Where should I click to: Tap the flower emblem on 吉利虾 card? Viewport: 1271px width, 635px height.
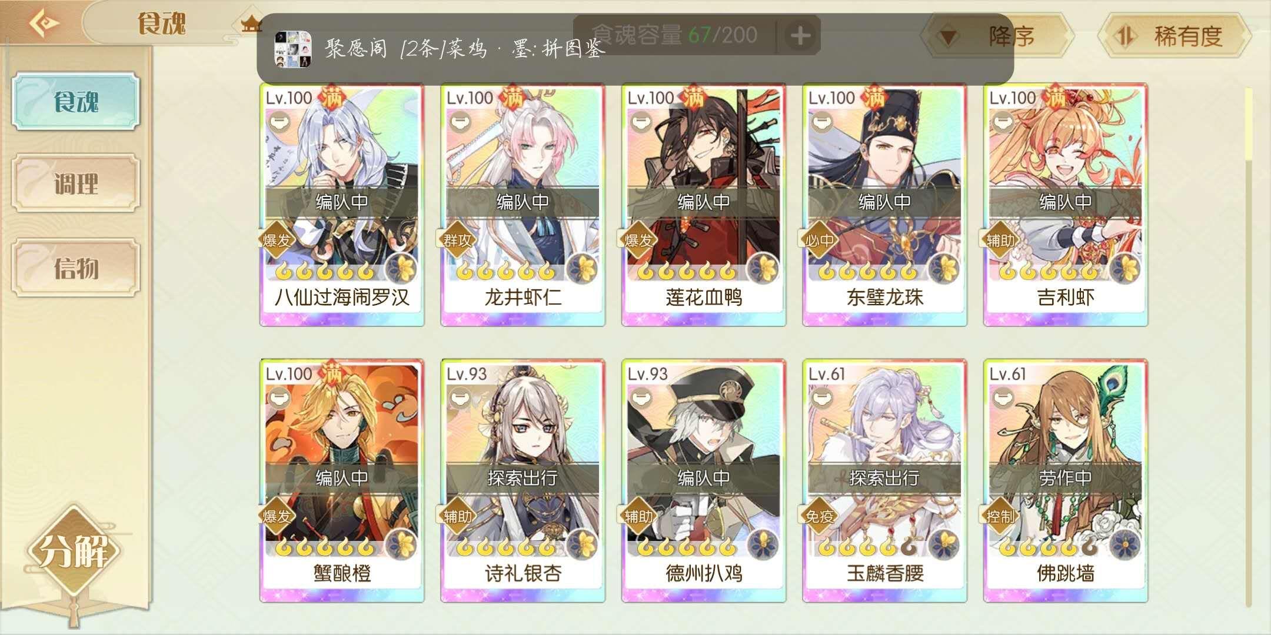tap(1125, 269)
